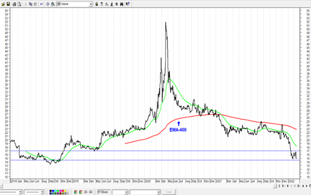
Task: Click the microscope icon in the toolbar
Action: (111, 4)
